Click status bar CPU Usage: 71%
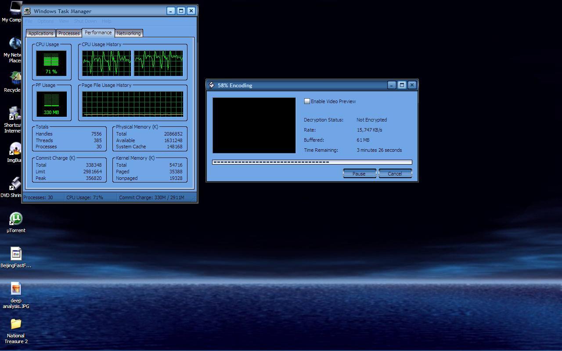The width and height of the screenshot is (562, 351). click(x=85, y=197)
